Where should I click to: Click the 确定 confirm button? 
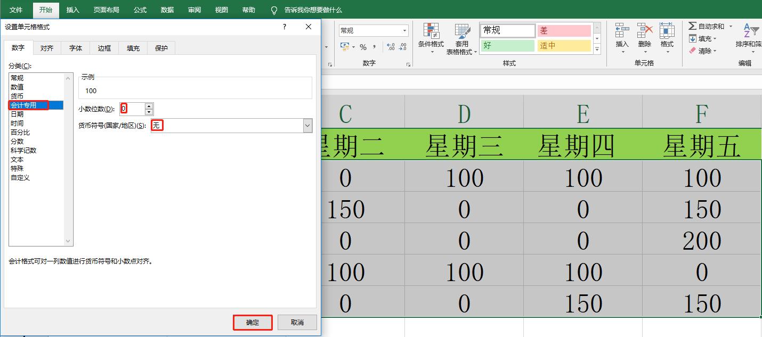252,322
